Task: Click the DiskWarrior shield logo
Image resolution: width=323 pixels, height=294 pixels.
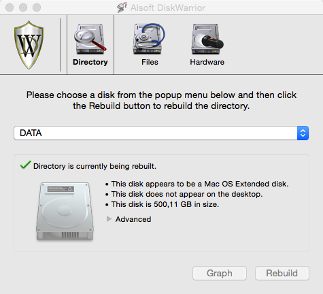Action: tap(29, 45)
